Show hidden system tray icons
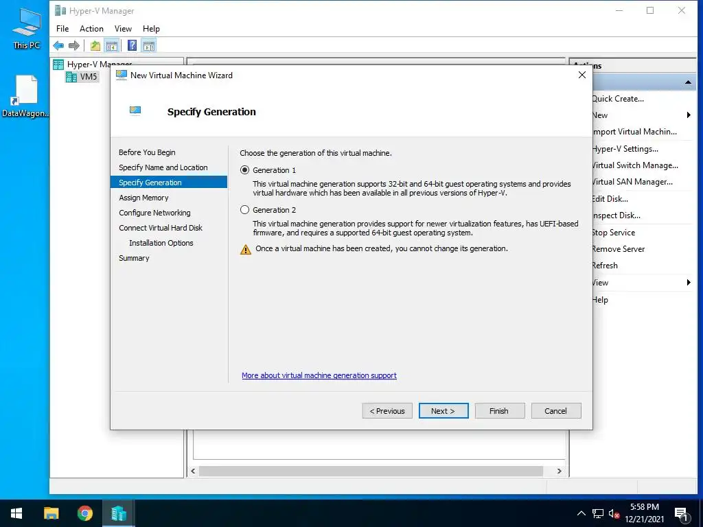Viewport: 703px width, 527px height. [581, 513]
